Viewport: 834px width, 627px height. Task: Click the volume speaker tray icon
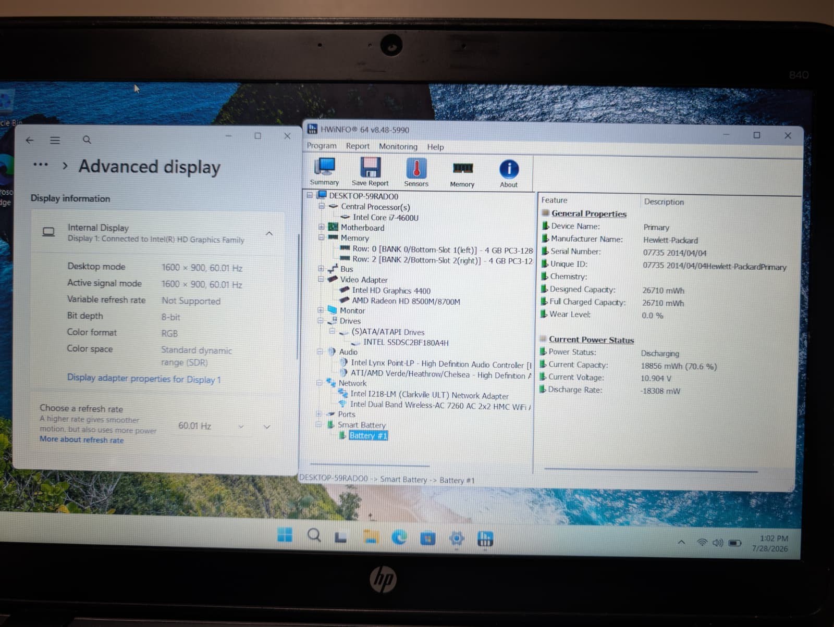pyautogui.click(x=718, y=543)
